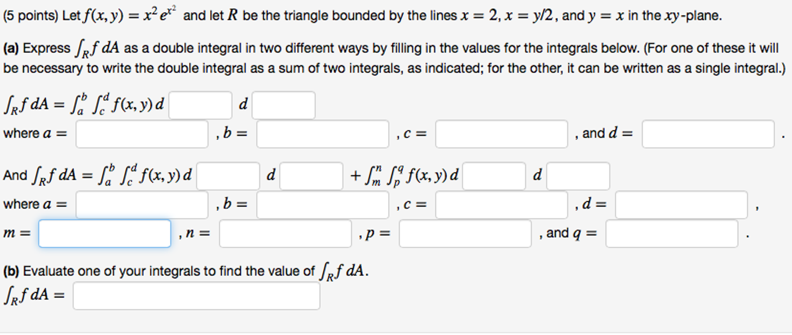Focus the a= field under the single integral
The height and width of the screenshot is (335, 792).
(x=142, y=134)
